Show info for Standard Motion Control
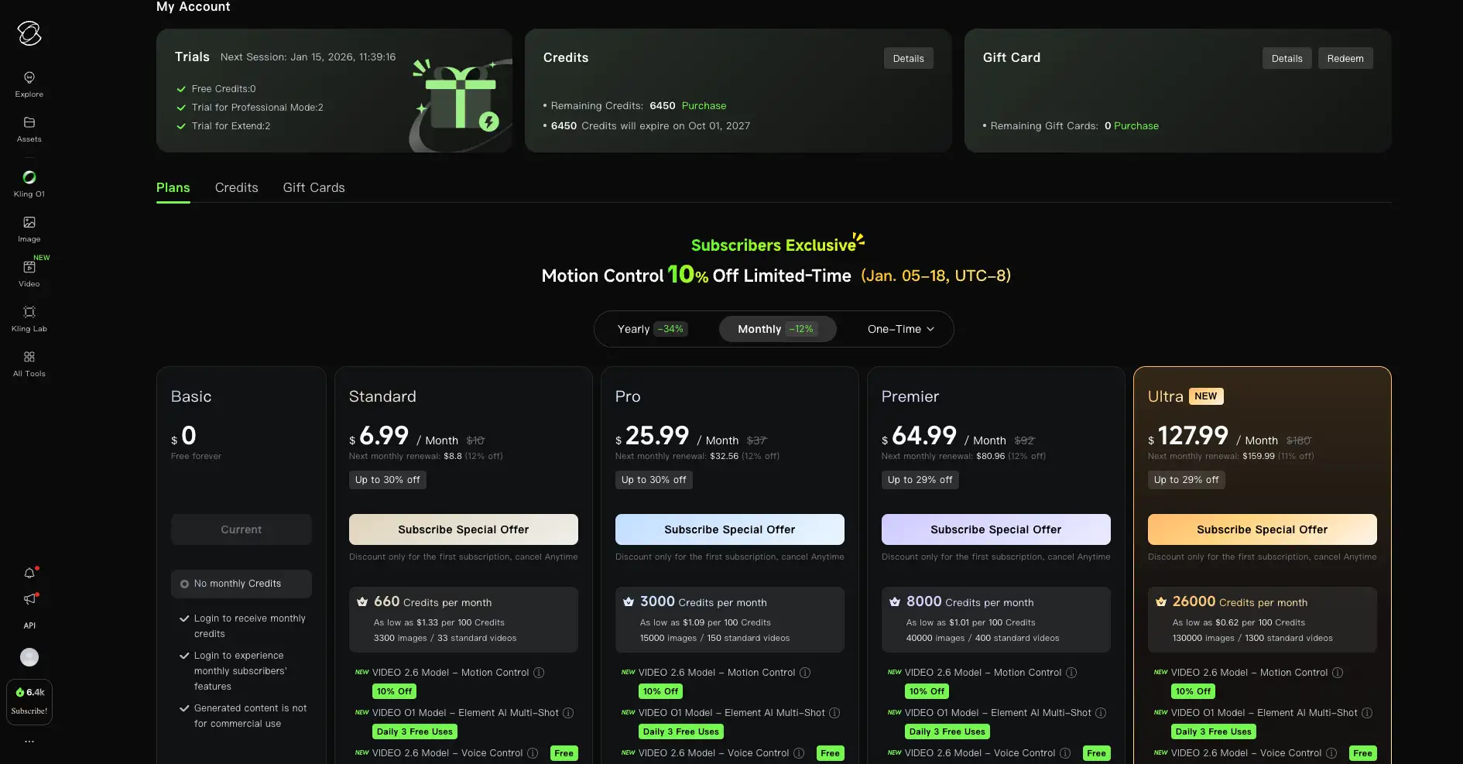 click(539, 673)
